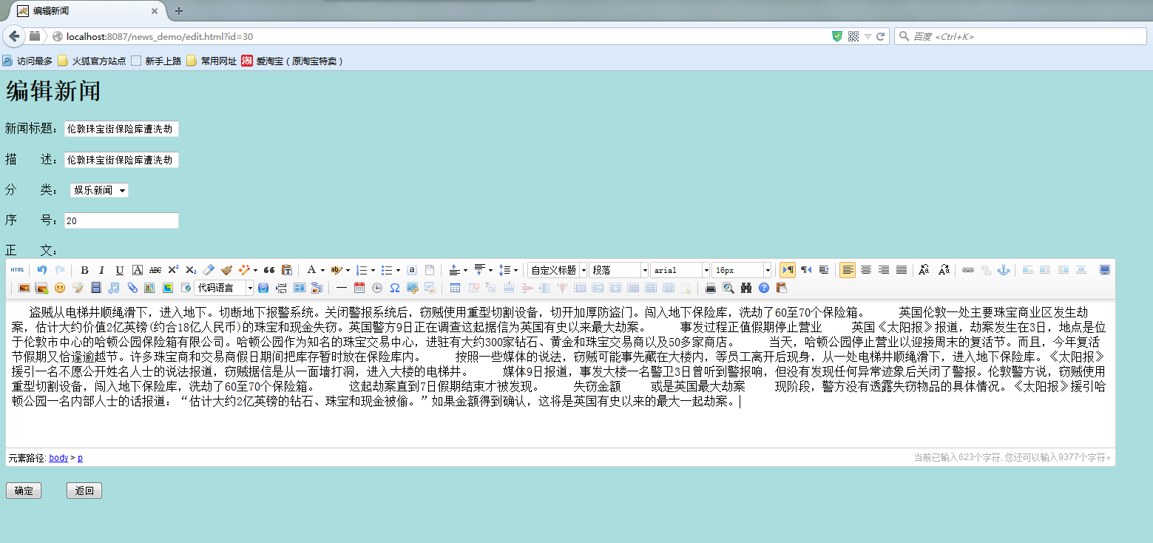Open the 代码语言 code language dropdown

click(x=224, y=288)
